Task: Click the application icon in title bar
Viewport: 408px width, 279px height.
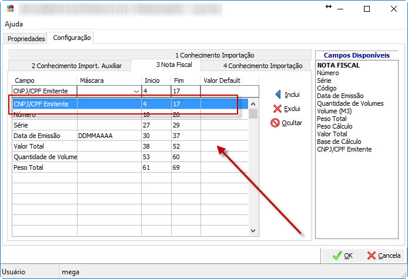Action: point(9,9)
